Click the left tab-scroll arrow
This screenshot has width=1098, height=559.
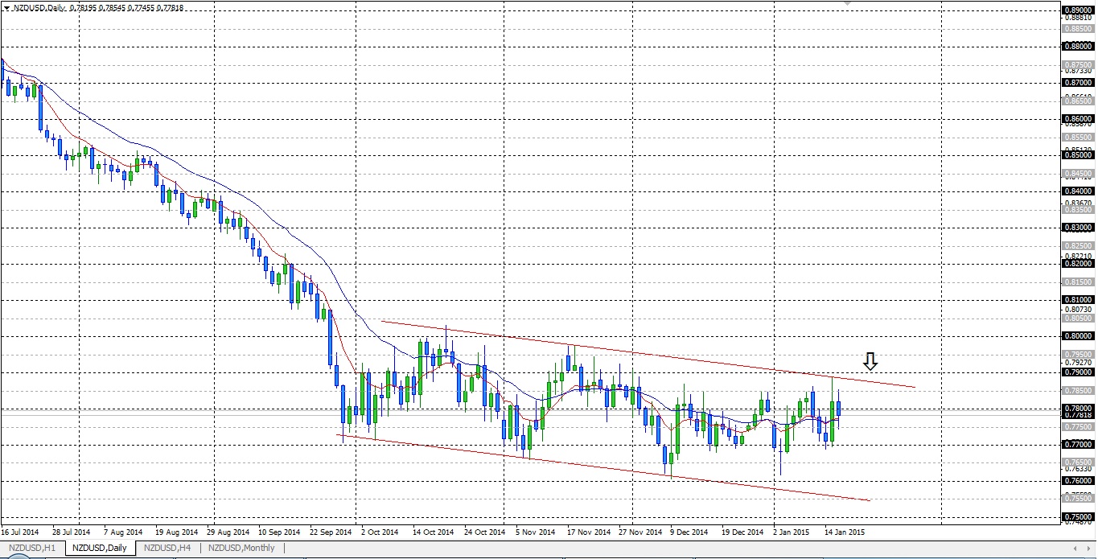tap(1076, 548)
